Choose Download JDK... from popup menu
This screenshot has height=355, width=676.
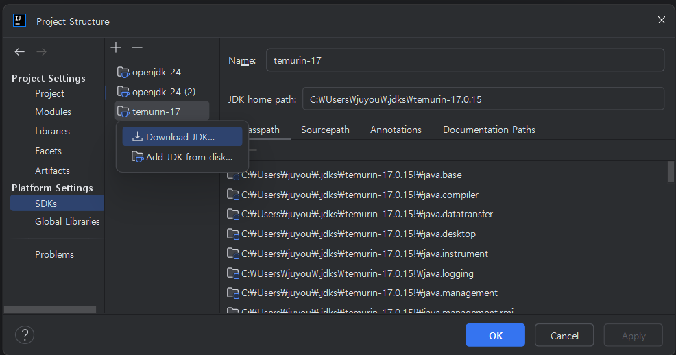(x=182, y=136)
